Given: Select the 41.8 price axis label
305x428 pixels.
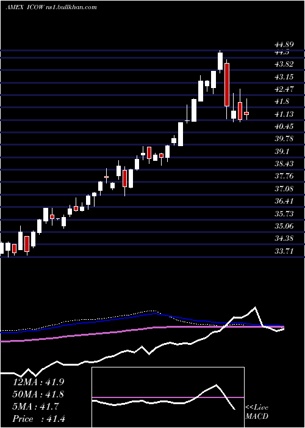Looking at the screenshot, I should coord(282,101).
